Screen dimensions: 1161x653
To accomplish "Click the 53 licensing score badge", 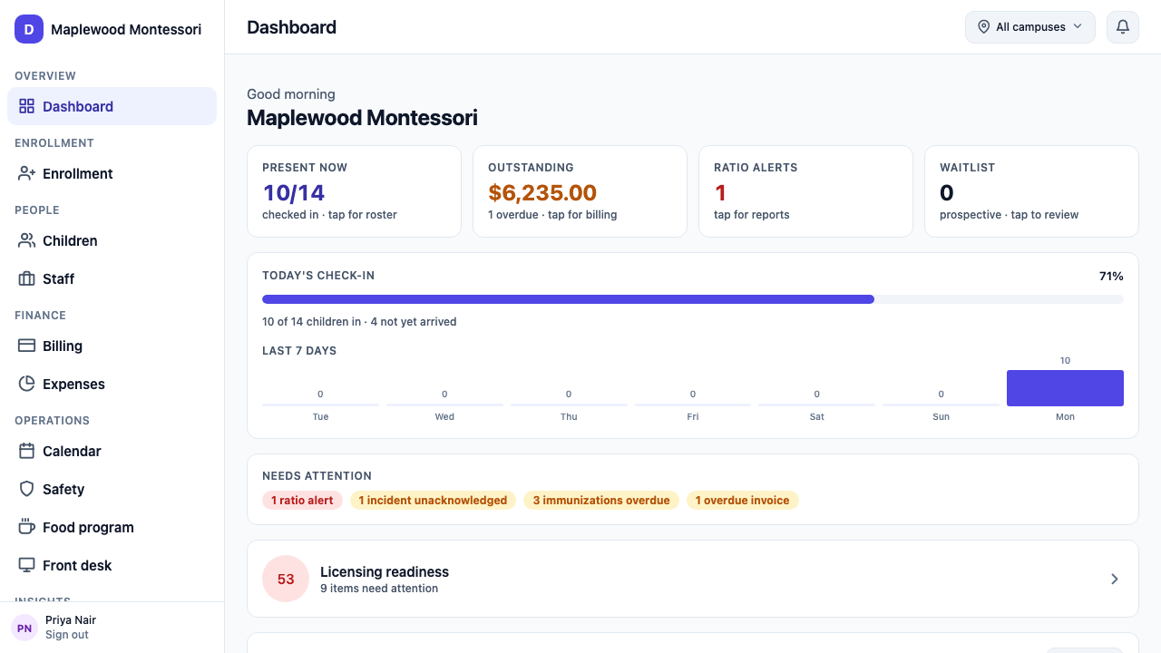I will coord(286,579).
